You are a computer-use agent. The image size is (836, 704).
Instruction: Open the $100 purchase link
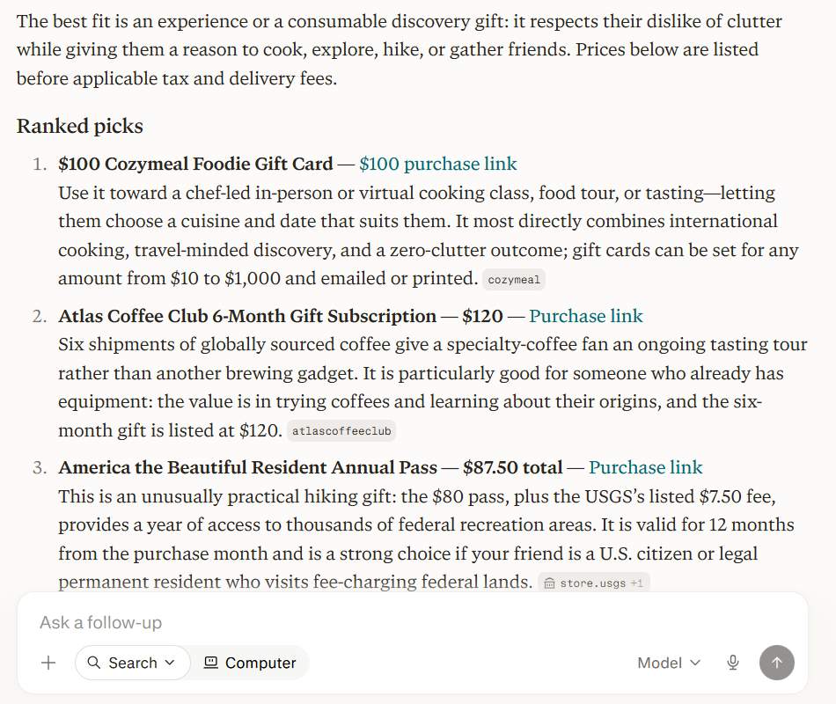[x=437, y=164]
